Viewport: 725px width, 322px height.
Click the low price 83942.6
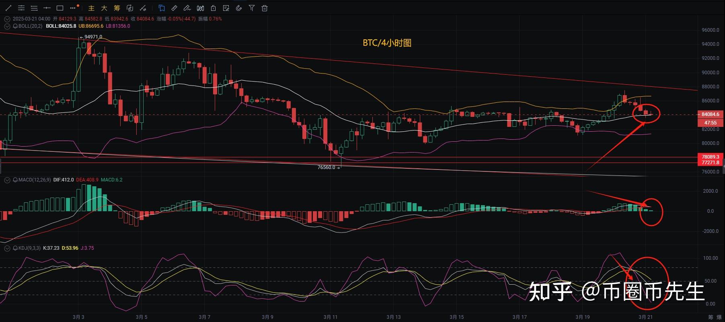coord(119,19)
